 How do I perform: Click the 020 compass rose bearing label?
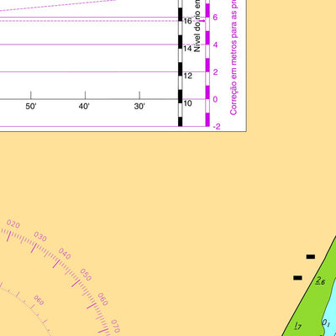(x=13, y=224)
